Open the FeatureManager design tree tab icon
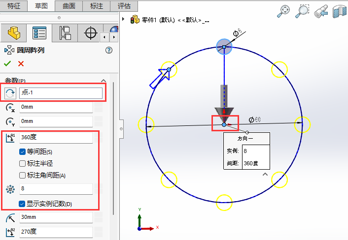 [x=14, y=33]
